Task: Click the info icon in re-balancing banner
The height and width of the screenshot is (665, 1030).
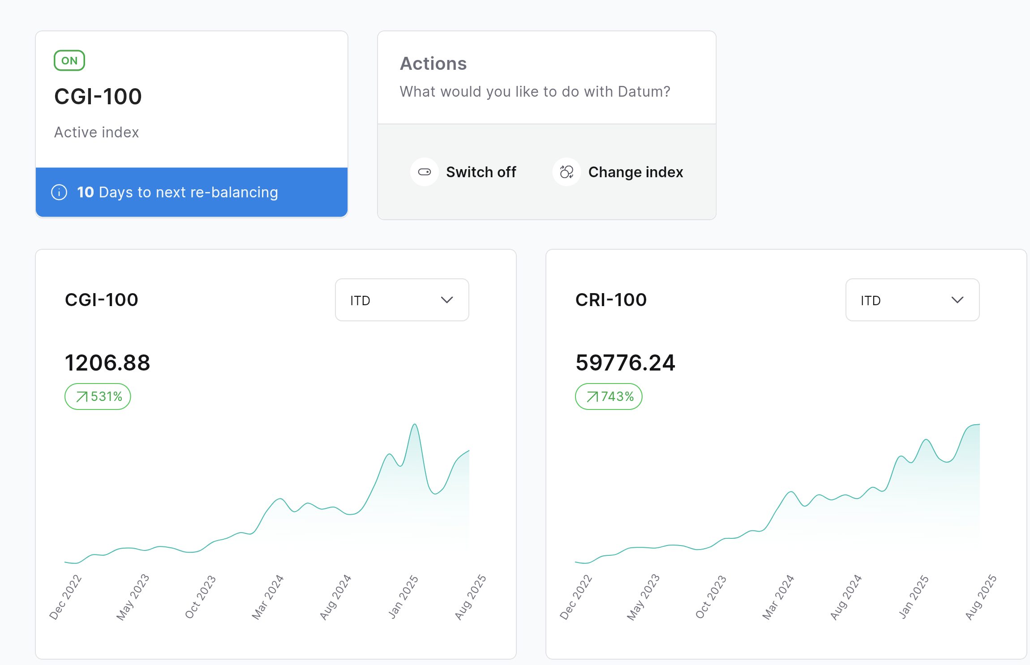Action: click(59, 192)
